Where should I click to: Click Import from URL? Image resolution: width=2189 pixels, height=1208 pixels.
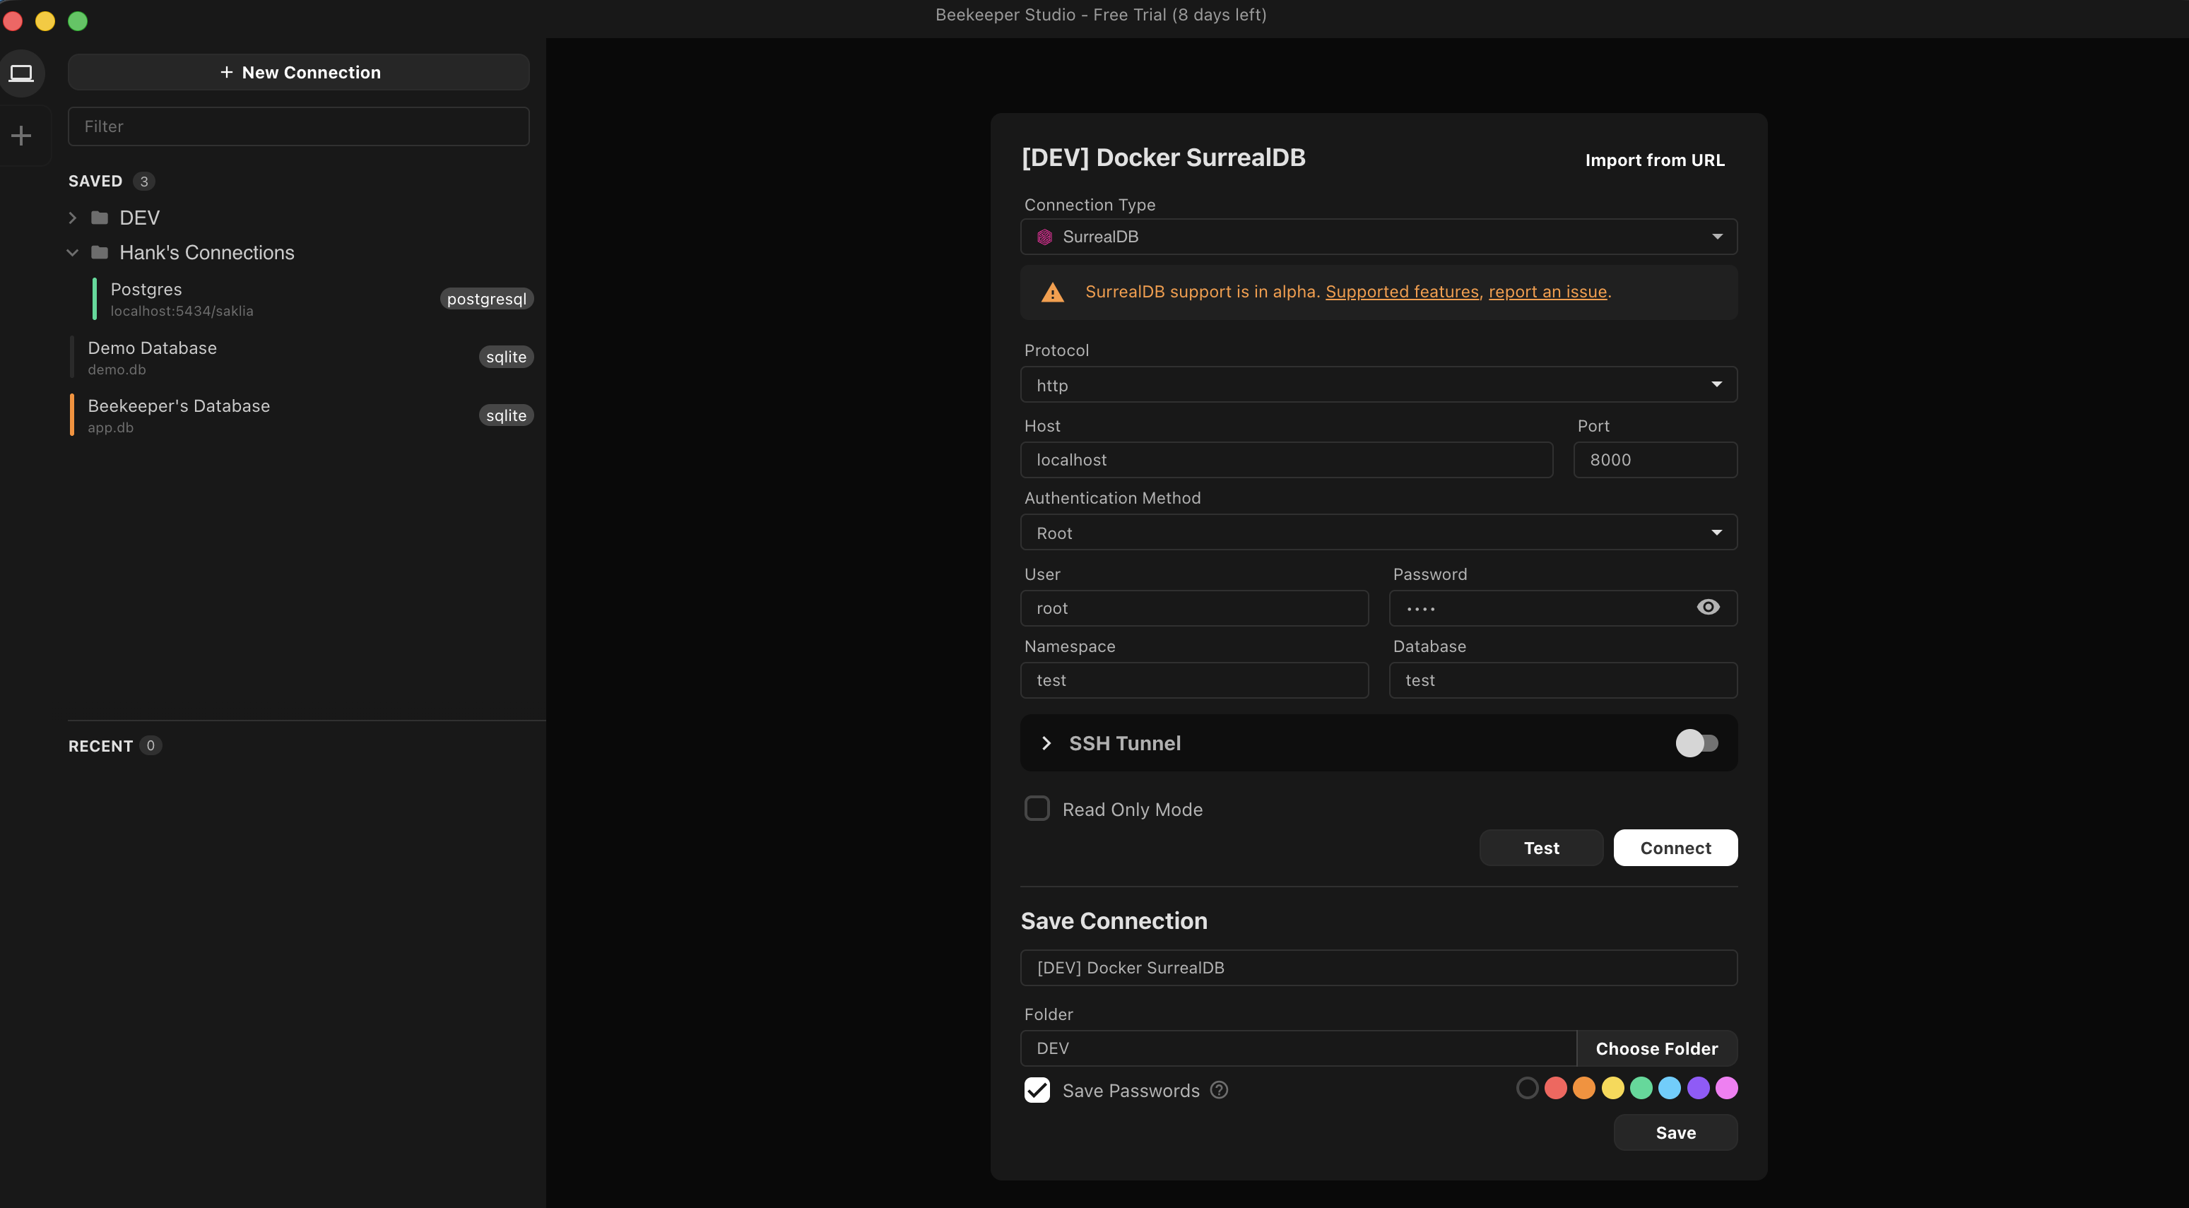tap(1655, 160)
